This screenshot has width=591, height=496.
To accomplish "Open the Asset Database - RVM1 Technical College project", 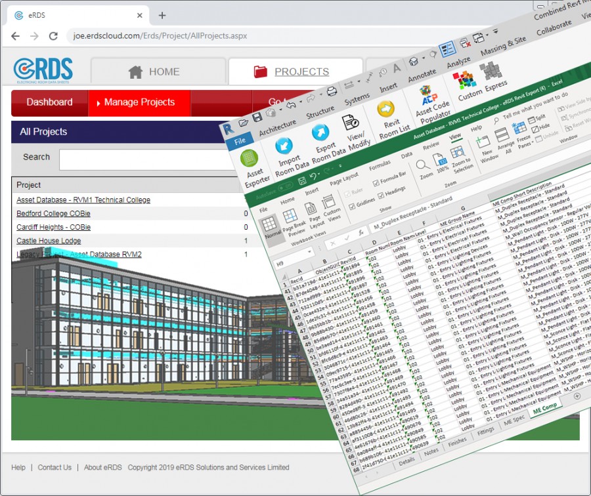I will pos(83,200).
